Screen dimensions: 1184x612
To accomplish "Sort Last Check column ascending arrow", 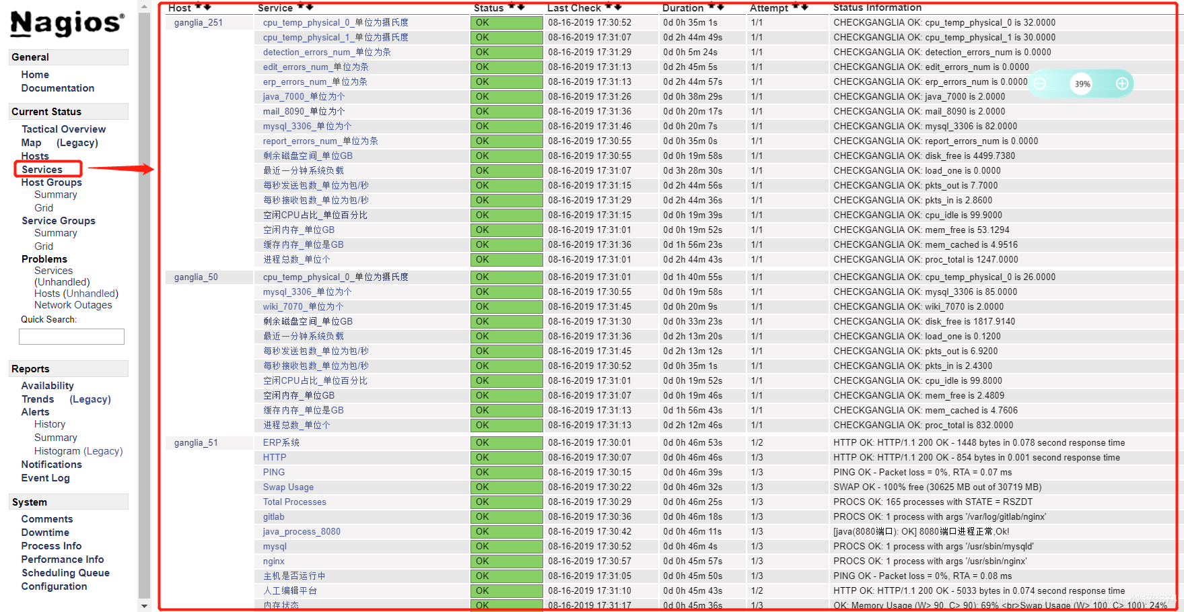I will click(609, 7).
